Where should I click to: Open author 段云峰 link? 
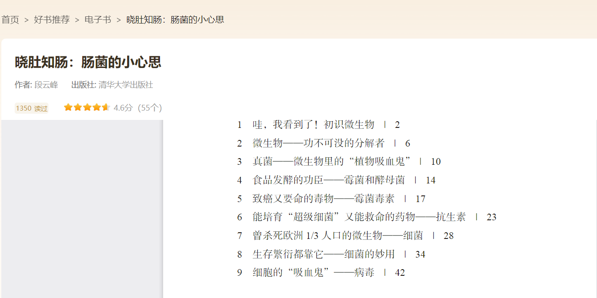(46, 85)
